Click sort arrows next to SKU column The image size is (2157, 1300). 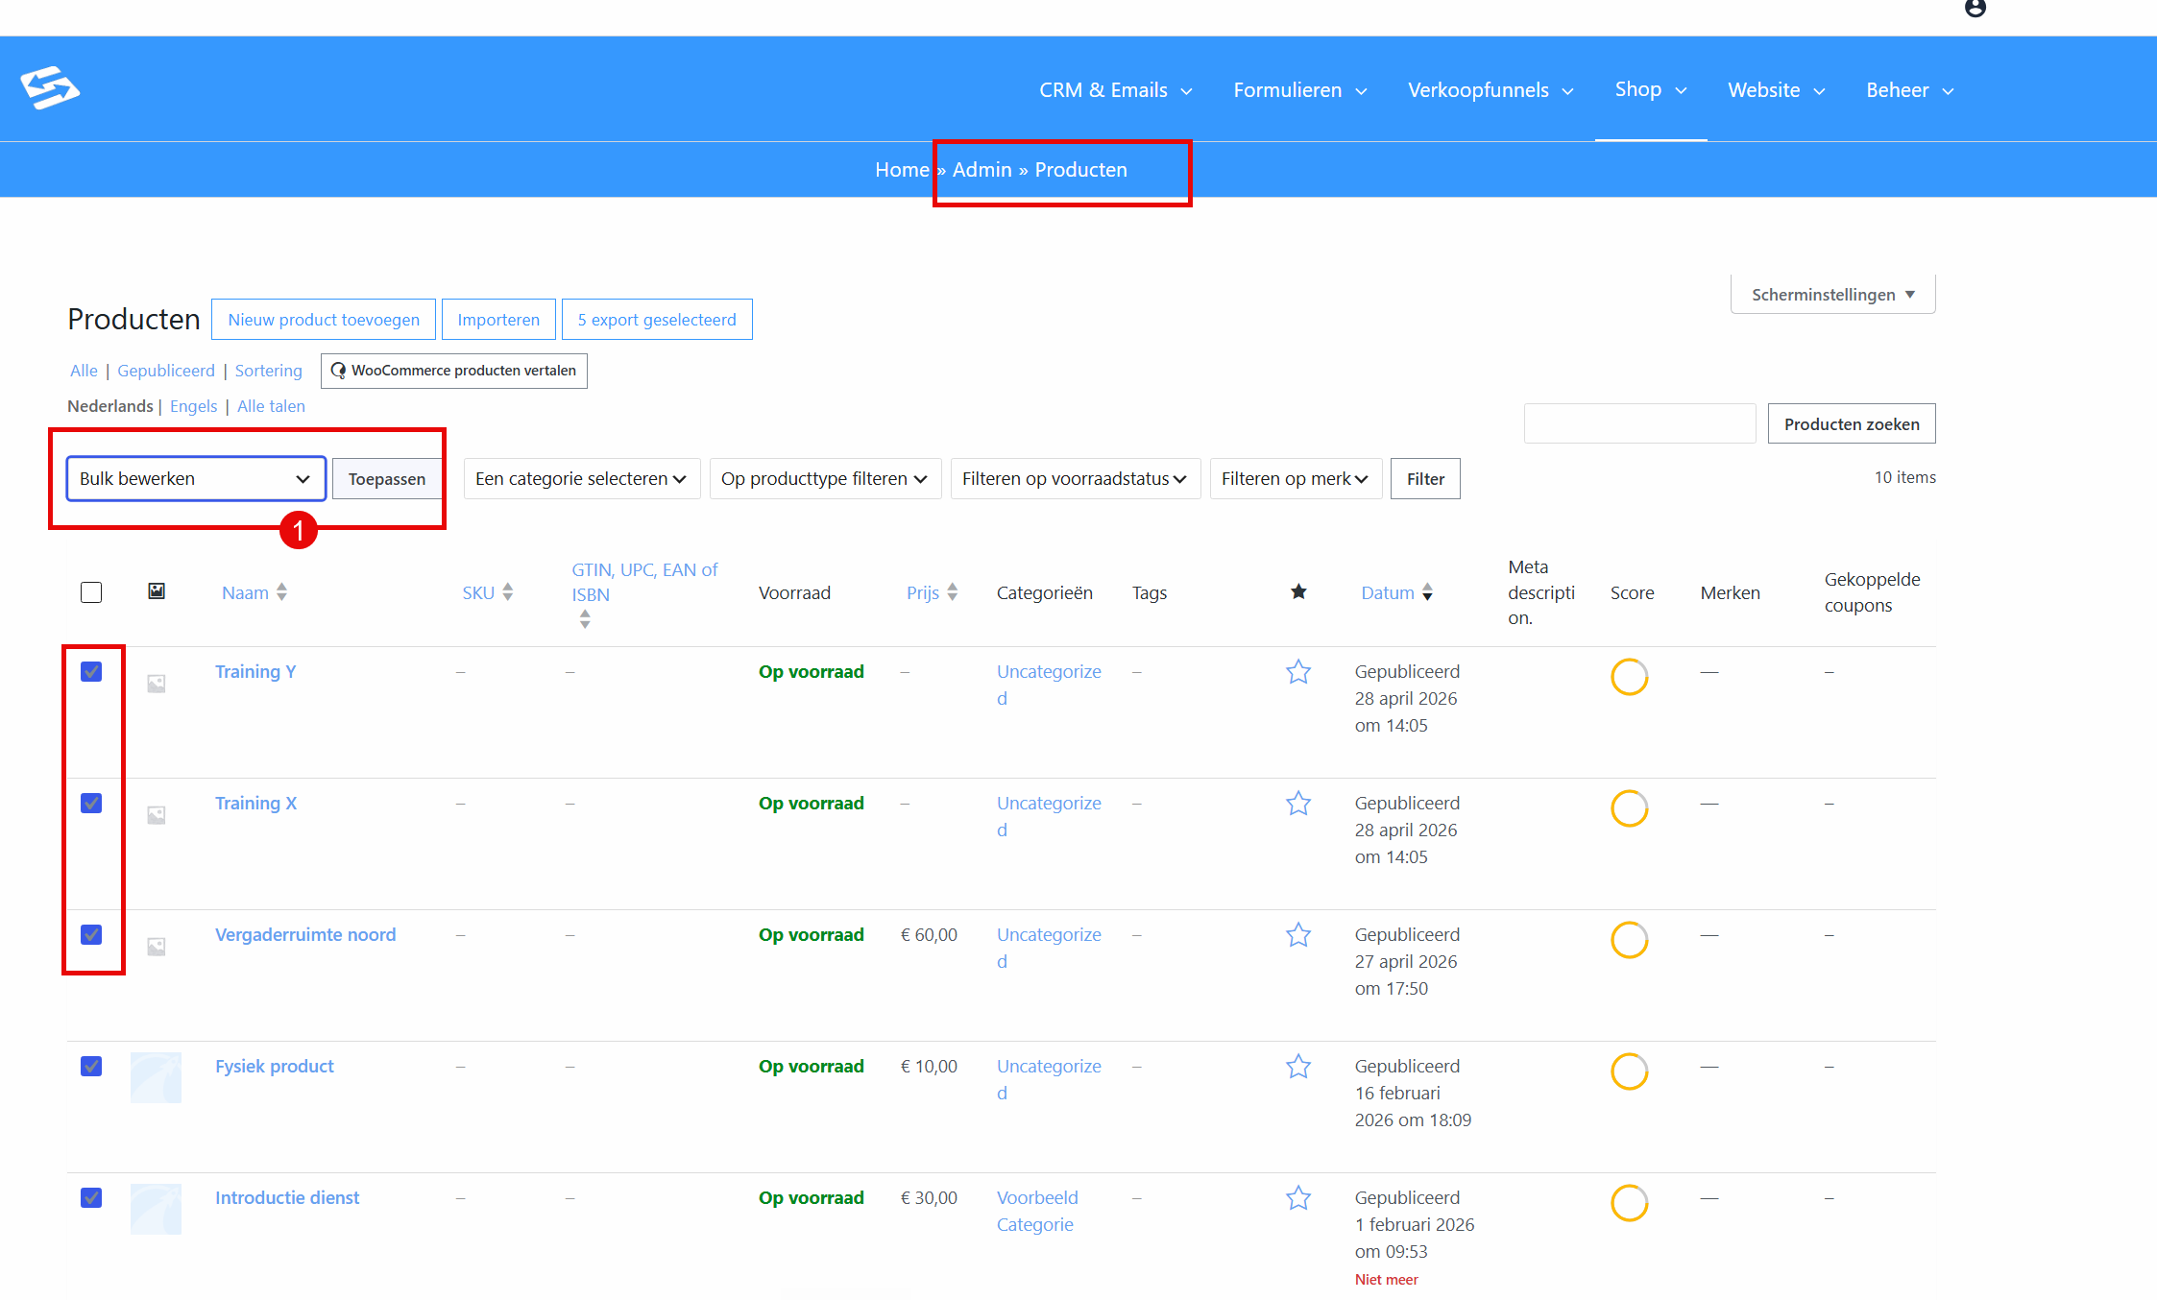pyautogui.click(x=508, y=592)
